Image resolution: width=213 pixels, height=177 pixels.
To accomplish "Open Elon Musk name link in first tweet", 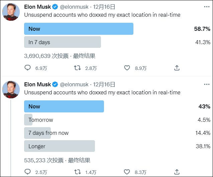I will 37,7.
